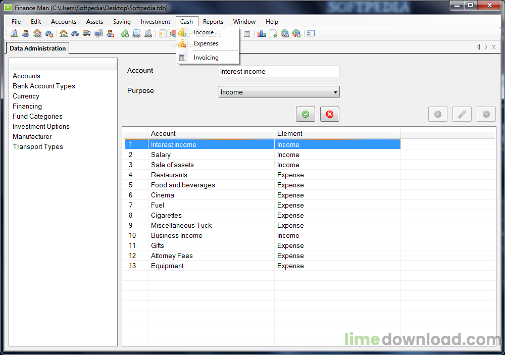Viewport: 505px width, 355px height.
Task: Open the Assets menu
Action: (x=94, y=22)
